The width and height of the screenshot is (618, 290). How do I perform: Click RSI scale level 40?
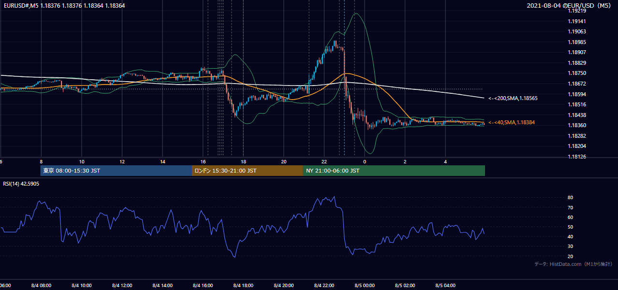coord(571,236)
